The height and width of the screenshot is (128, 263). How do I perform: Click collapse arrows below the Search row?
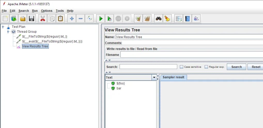[x=108, y=72]
